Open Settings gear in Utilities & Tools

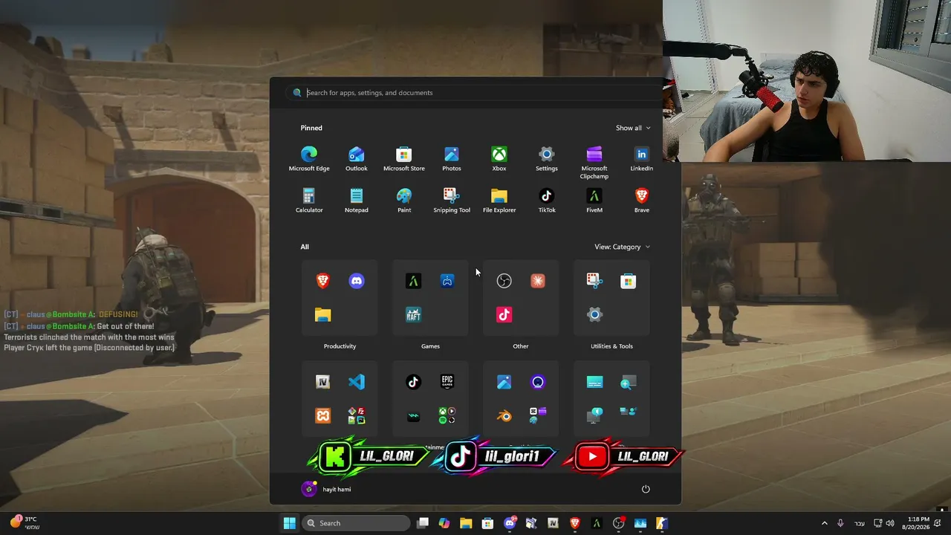point(594,314)
